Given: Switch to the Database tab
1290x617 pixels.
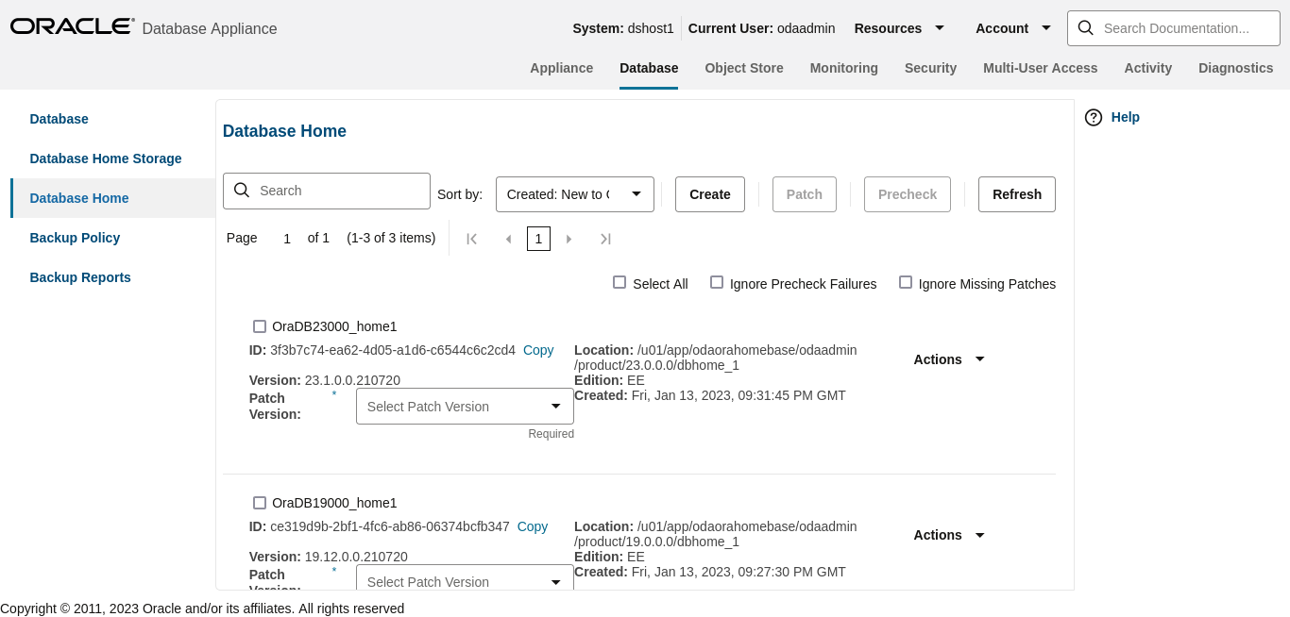Looking at the screenshot, I should point(649,68).
